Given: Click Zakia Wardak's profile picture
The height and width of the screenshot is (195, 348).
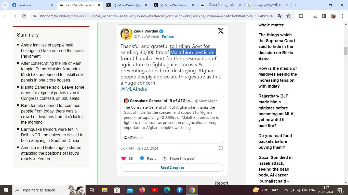Looking at the screenshot, I should [x=126, y=34].
